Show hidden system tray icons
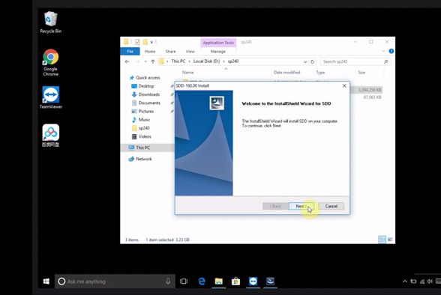Viewport: 441px width, 295px height. 405,282
